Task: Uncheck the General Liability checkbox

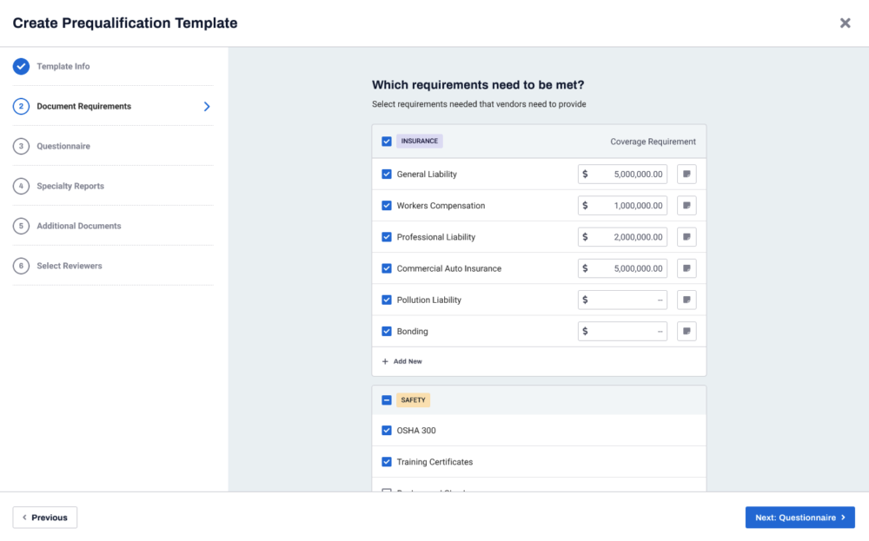Action: click(387, 175)
